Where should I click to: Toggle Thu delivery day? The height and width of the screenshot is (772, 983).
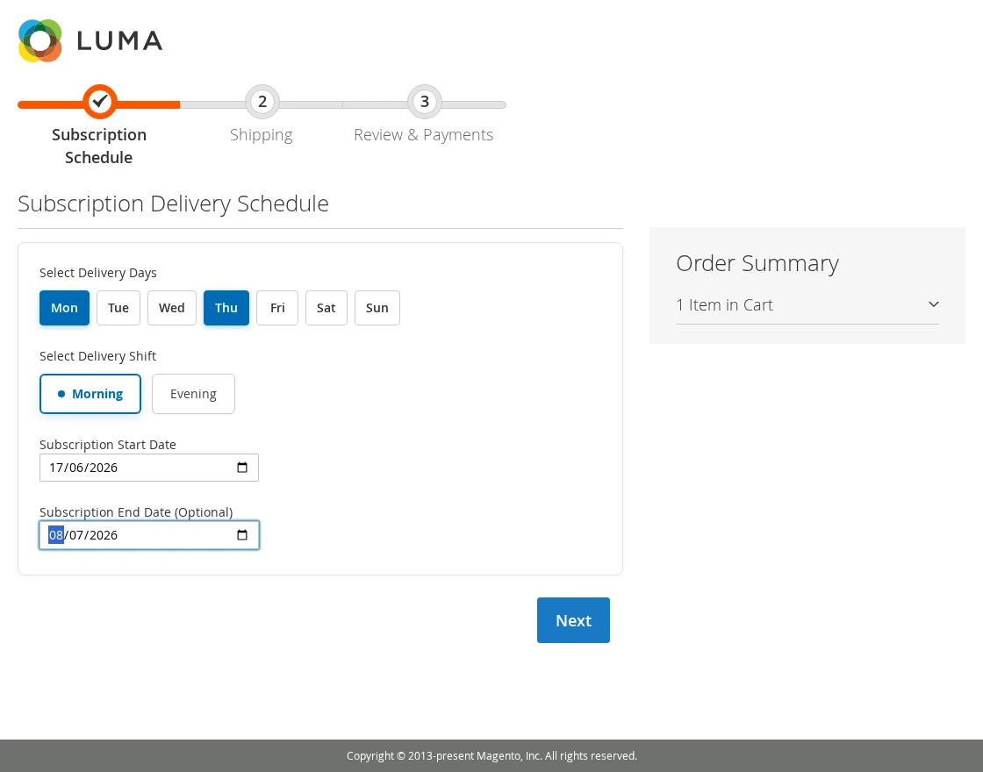226,308
